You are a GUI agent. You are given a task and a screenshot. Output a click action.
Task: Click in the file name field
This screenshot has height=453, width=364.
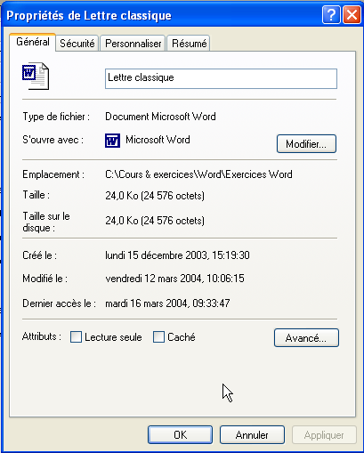coord(221,78)
